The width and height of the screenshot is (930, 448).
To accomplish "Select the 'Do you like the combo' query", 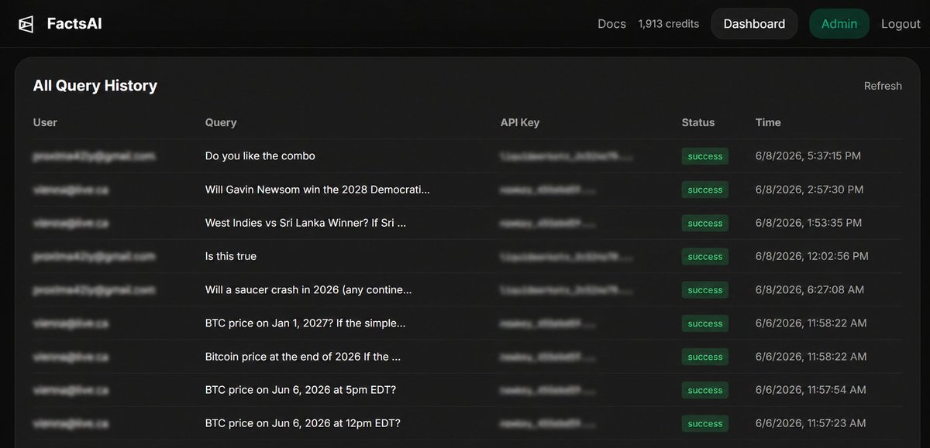I will pos(260,156).
